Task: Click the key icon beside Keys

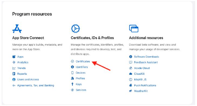Action: [x=72, y=84]
